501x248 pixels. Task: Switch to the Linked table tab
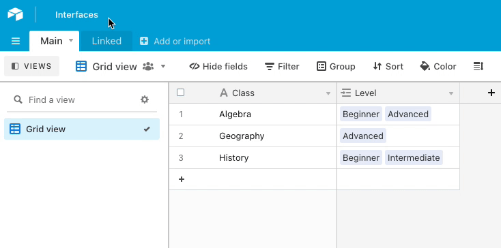(x=106, y=41)
